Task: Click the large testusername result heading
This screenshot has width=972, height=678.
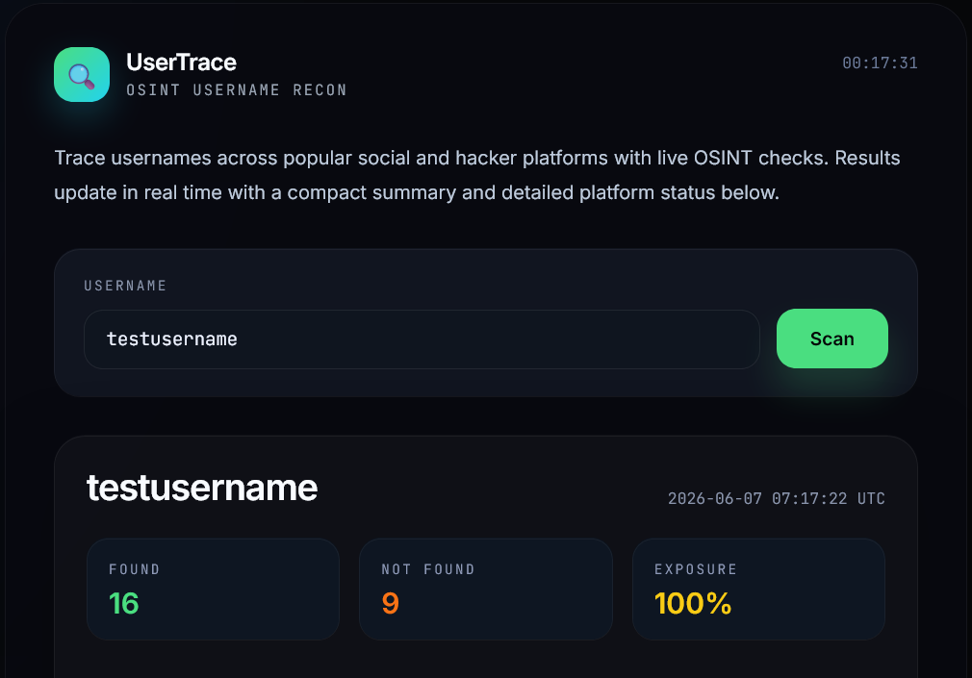Action: (x=202, y=488)
